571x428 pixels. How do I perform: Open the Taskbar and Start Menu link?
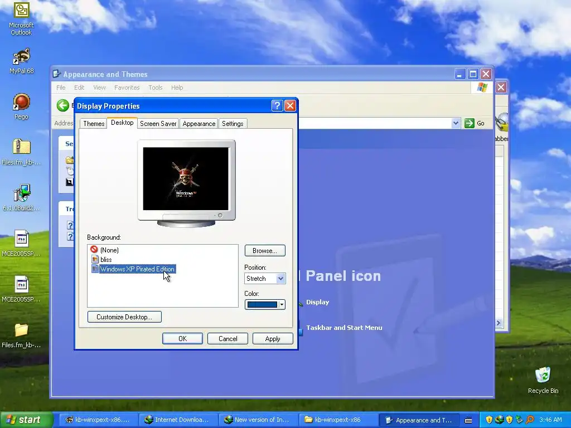(x=343, y=328)
